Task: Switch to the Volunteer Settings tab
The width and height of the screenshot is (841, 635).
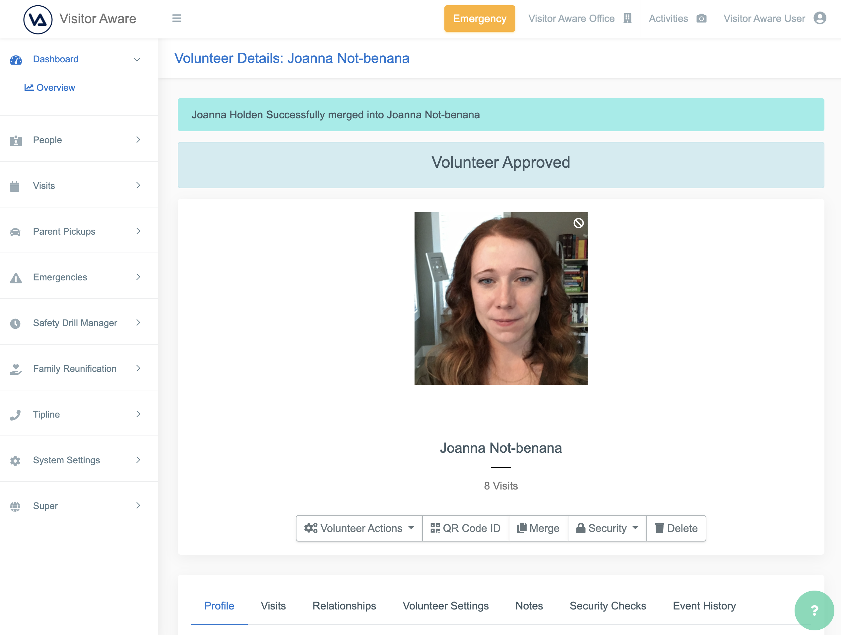Action: click(445, 606)
